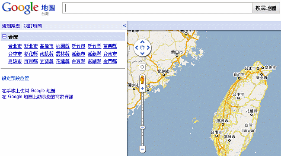Pan the map left with the arrow
The width and height of the screenshot is (281, 156).
pyautogui.click(x=137, y=48)
